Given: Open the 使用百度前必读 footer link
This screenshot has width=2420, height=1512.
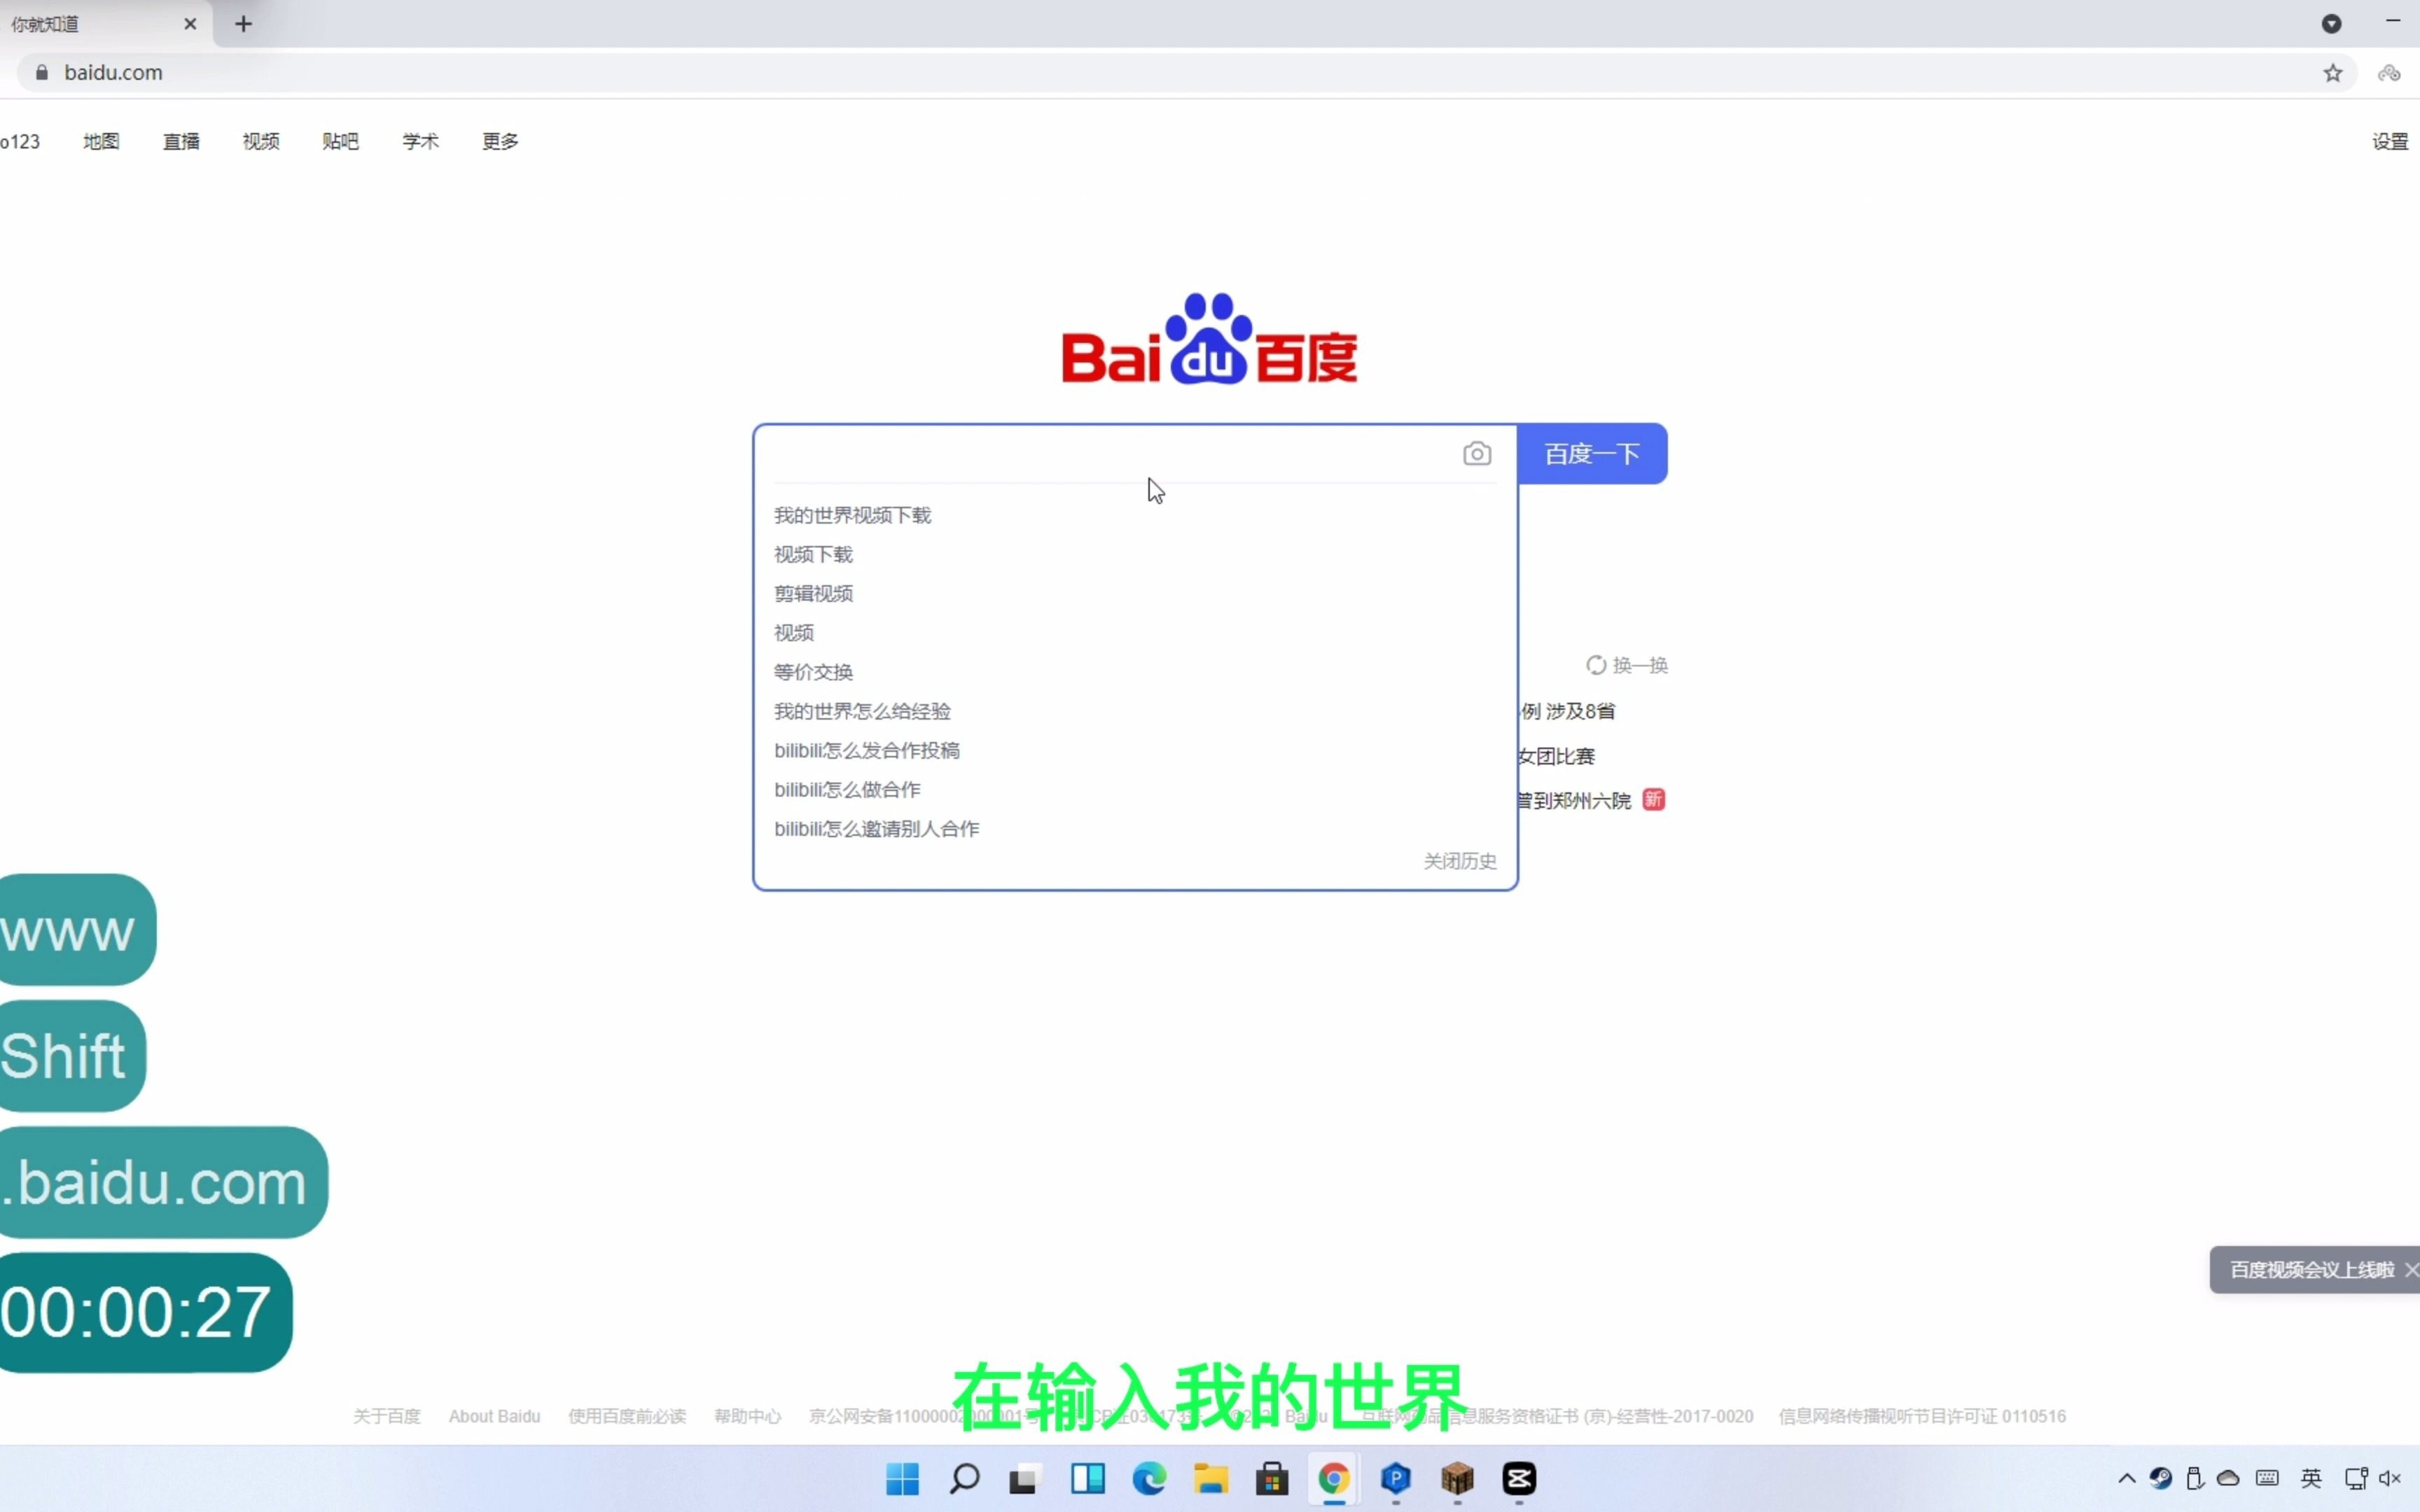Looking at the screenshot, I should click(627, 1416).
